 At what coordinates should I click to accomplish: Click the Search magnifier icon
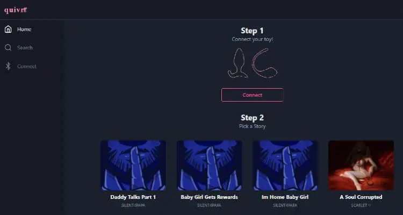click(8, 48)
